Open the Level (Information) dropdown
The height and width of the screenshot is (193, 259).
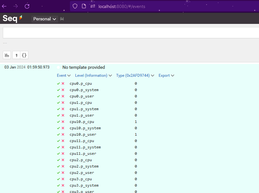[x=93, y=75]
